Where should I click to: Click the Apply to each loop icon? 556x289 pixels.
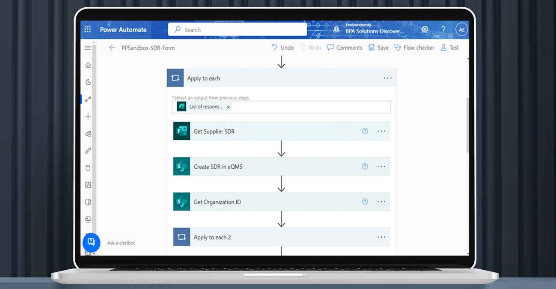point(175,78)
